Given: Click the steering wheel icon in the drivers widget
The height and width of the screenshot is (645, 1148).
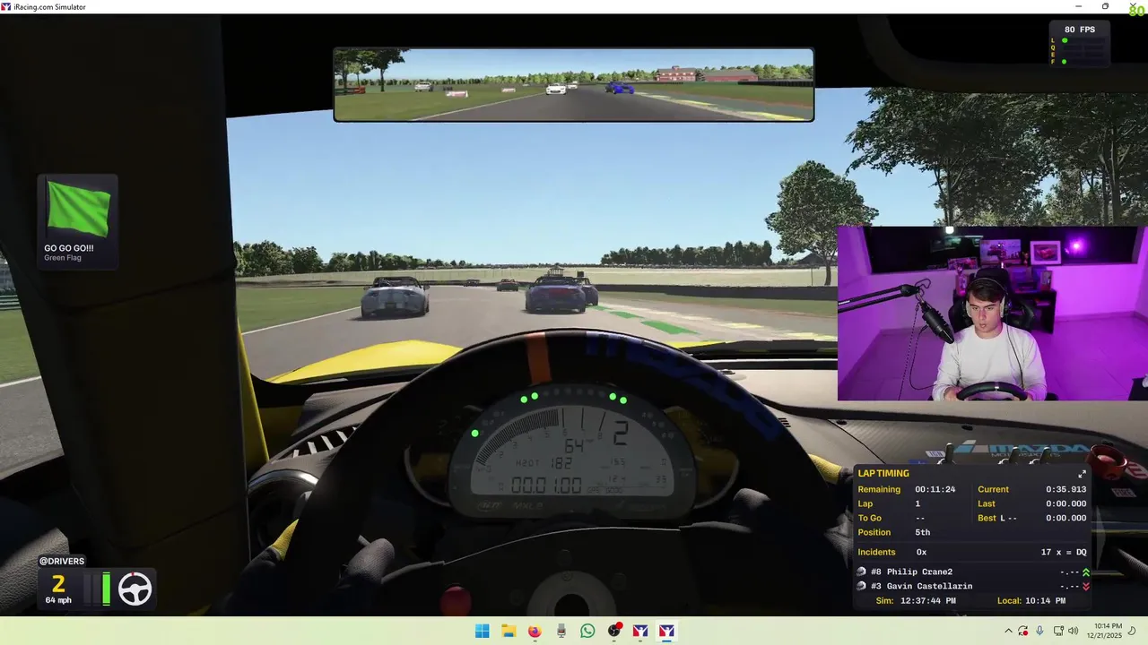Looking at the screenshot, I should pos(135,589).
